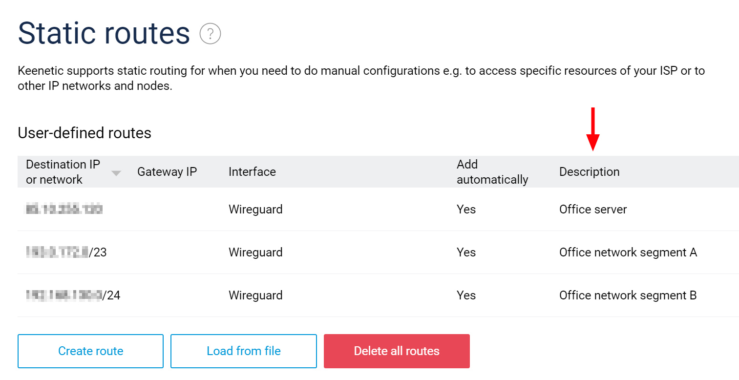739x380 pixels.
Task: Click Wireguard in the Office server row
Action: click(255, 209)
